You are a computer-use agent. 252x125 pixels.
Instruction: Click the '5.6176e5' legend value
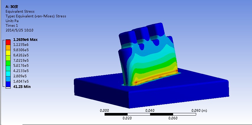coord(21,66)
